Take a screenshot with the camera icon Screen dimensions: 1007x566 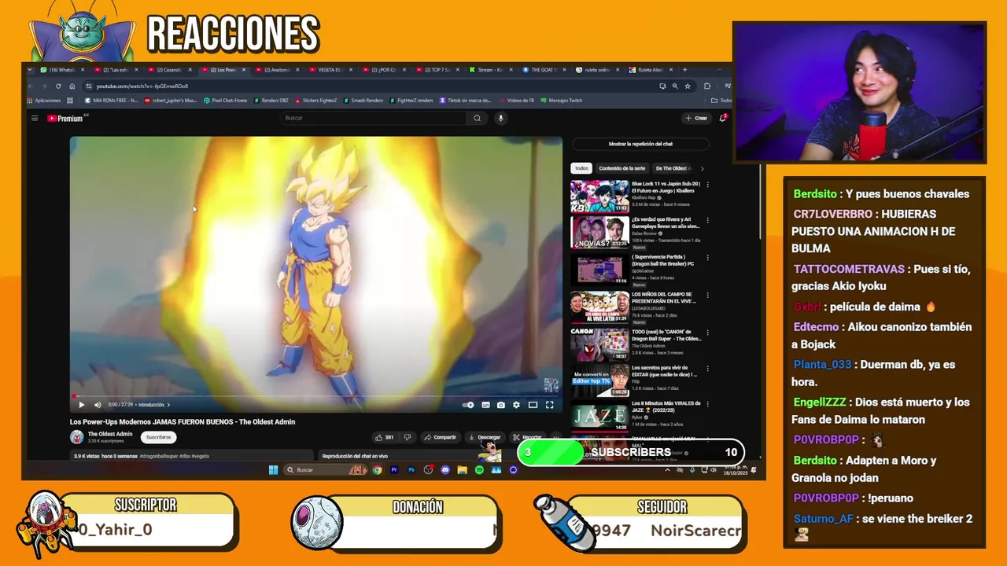click(x=500, y=405)
